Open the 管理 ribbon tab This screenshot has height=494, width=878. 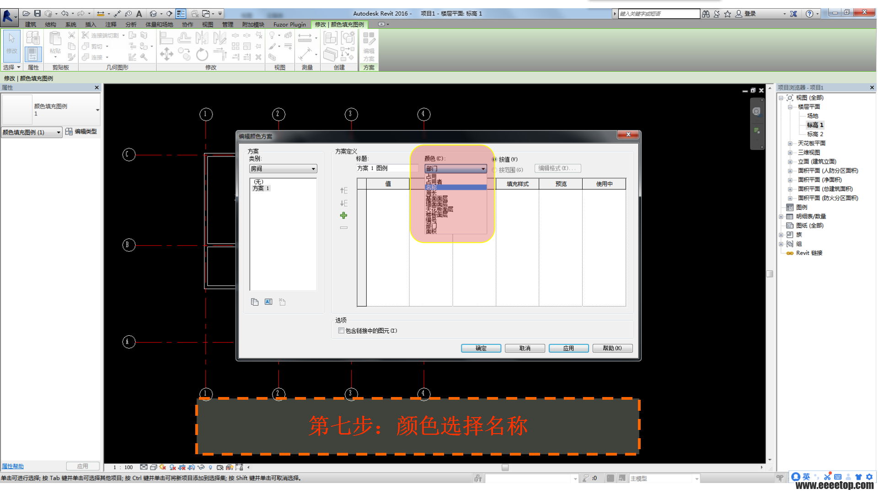228,25
